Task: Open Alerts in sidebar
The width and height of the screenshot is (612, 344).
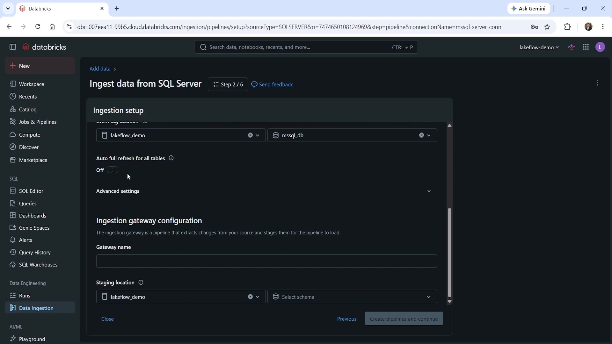Action: click(x=40, y=240)
